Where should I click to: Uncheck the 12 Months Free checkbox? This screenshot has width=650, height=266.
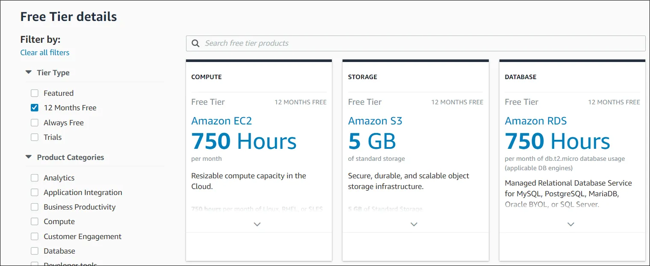35,108
